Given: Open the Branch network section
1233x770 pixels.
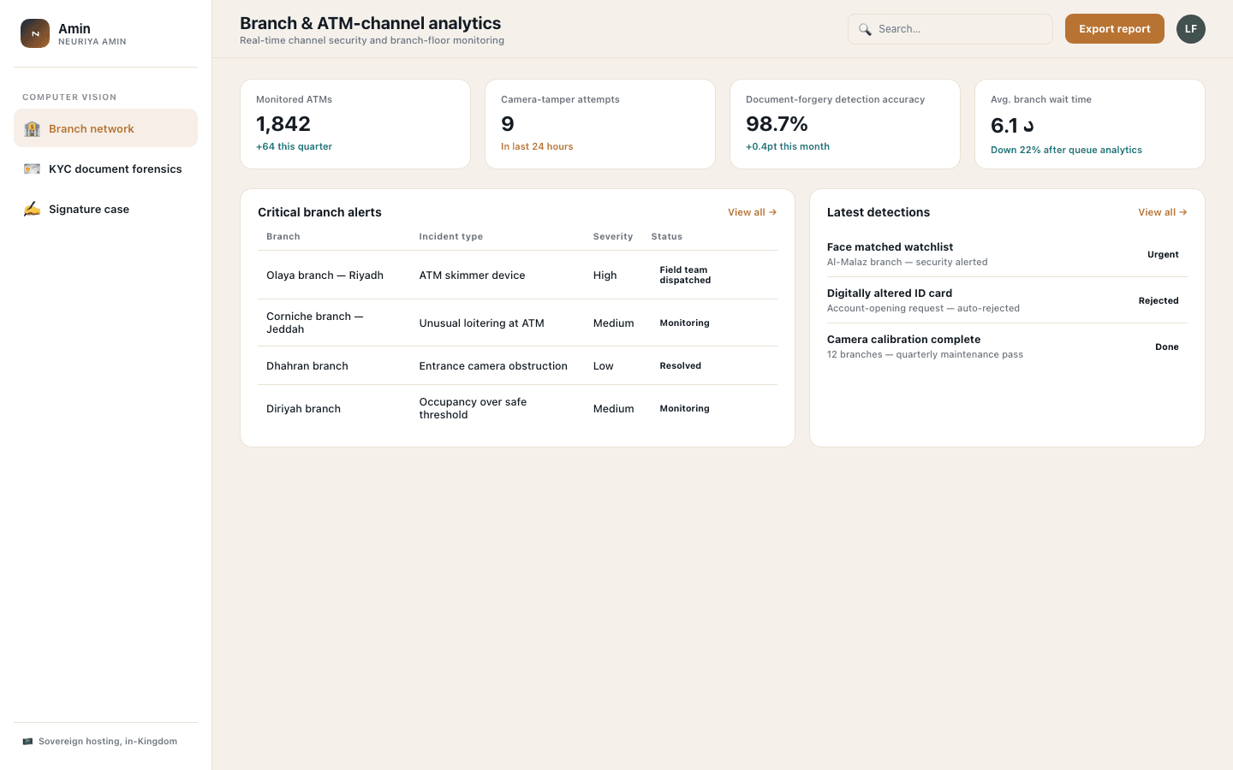Looking at the screenshot, I should pyautogui.click(x=105, y=128).
